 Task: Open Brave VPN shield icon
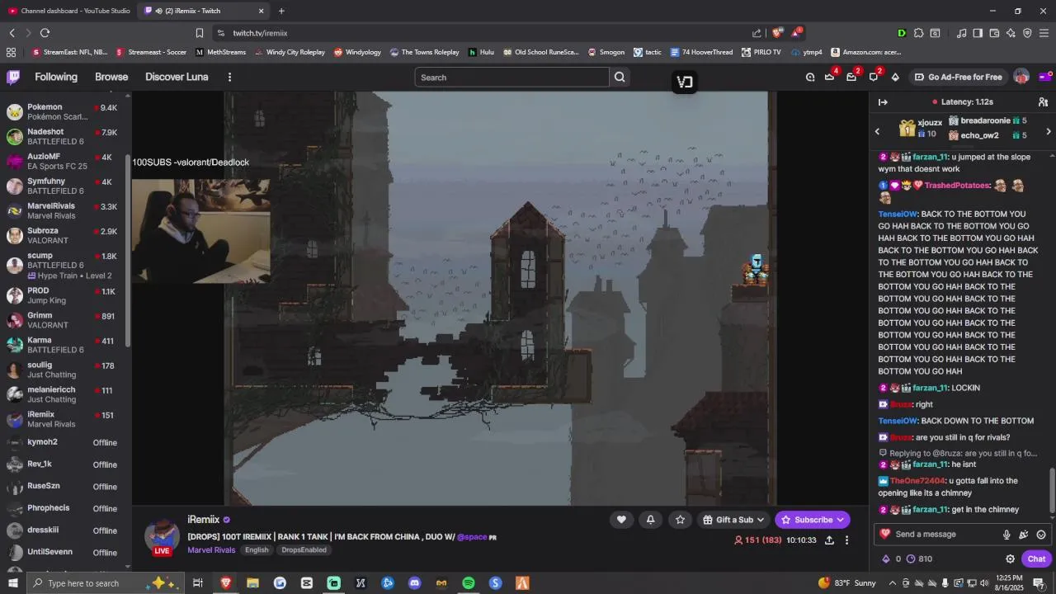pyautogui.click(x=1027, y=33)
